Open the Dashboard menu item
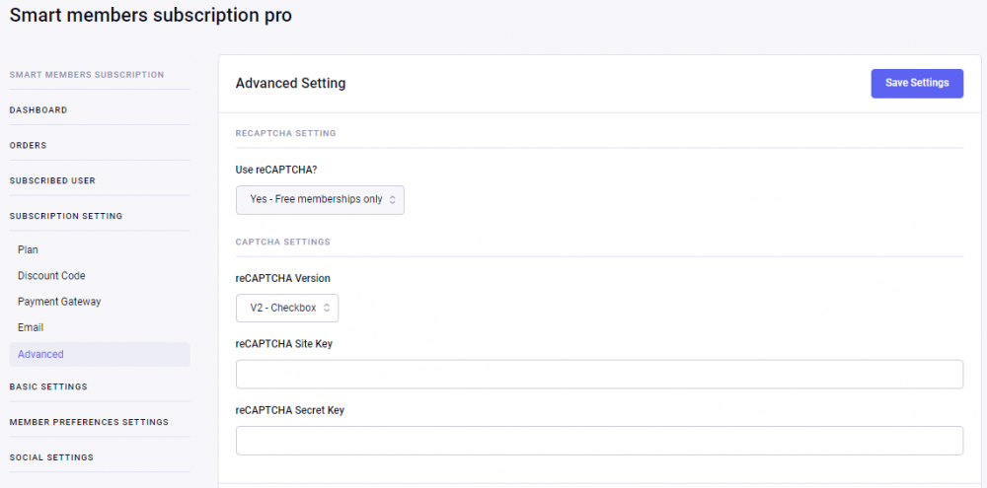The height and width of the screenshot is (488, 987). [x=38, y=110]
